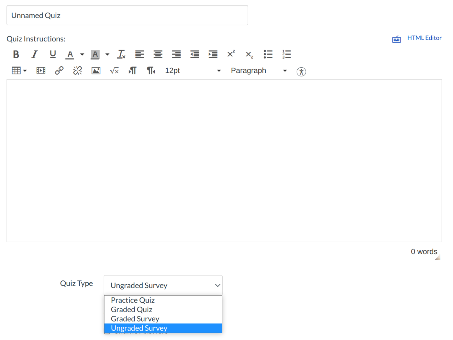Choose Graded Survey from list
The height and width of the screenshot is (340, 453).
point(135,319)
